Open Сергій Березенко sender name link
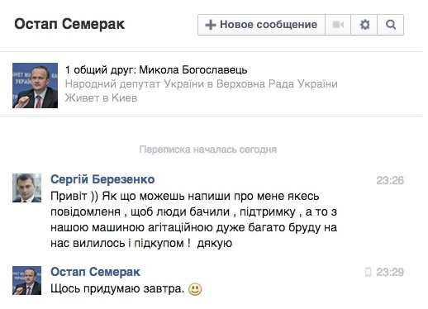This screenshot has height=309, width=428. (x=102, y=179)
